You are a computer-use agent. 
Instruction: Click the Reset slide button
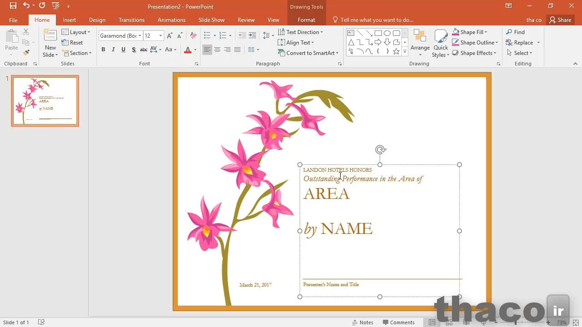pyautogui.click(x=73, y=43)
